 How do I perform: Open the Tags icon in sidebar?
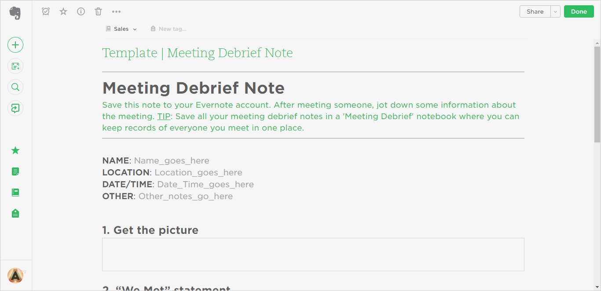15,214
